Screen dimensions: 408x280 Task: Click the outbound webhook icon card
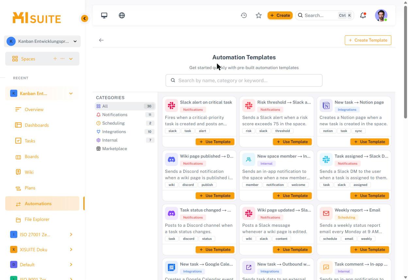point(249,267)
